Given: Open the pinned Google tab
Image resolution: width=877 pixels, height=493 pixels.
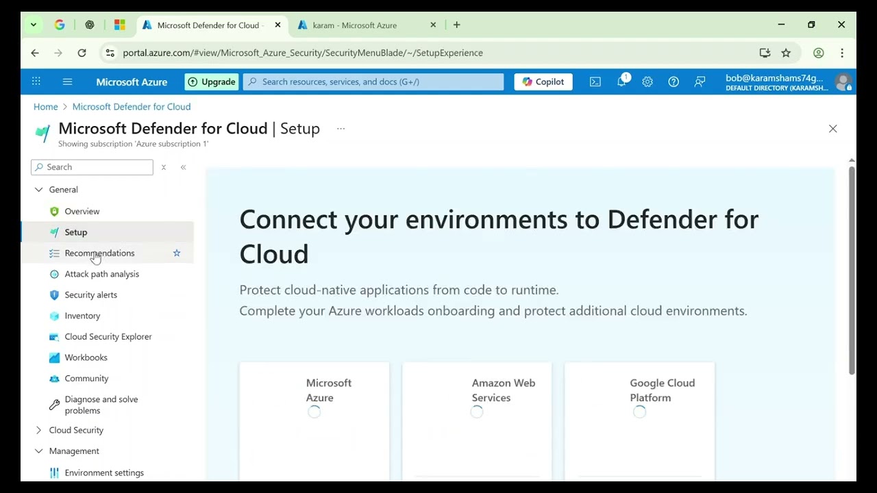Looking at the screenshot, I should (60, 25).
